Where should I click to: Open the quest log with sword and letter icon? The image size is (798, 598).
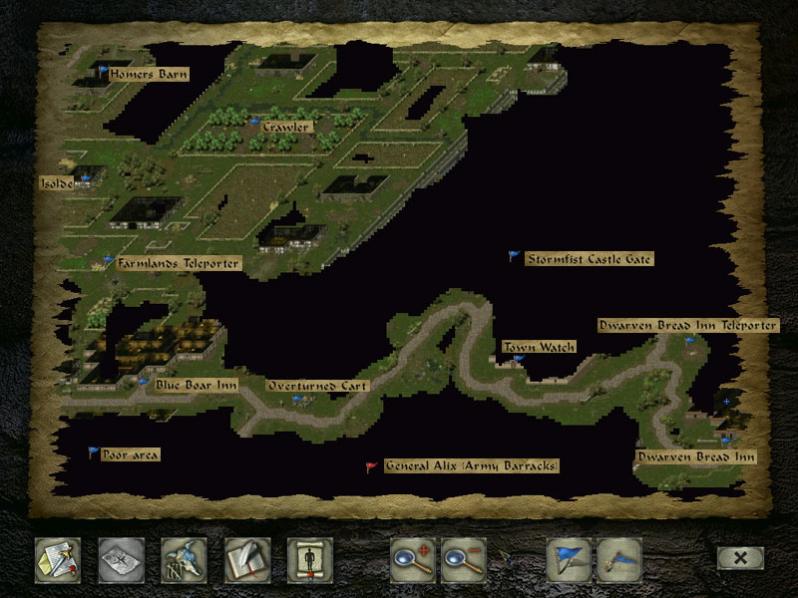pos(58,560)
